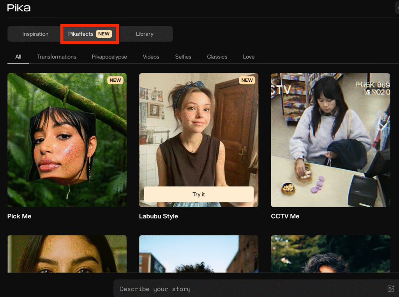Show All effects category

pos(18,57)
